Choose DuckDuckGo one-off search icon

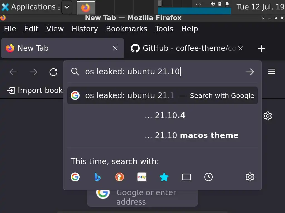pos(120,177)
